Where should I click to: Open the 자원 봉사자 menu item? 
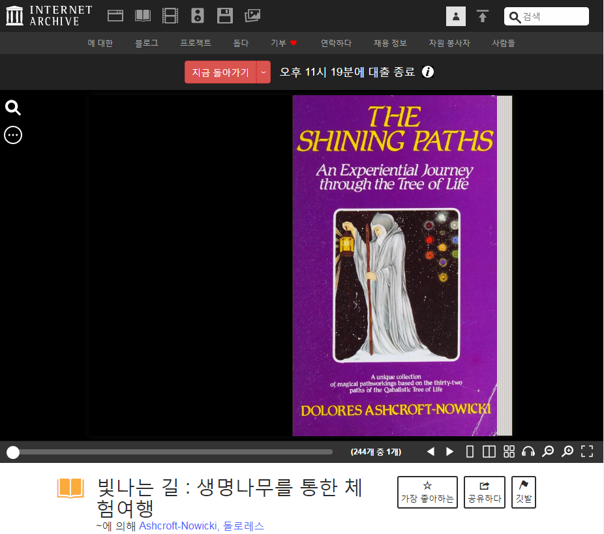point(449,43)
